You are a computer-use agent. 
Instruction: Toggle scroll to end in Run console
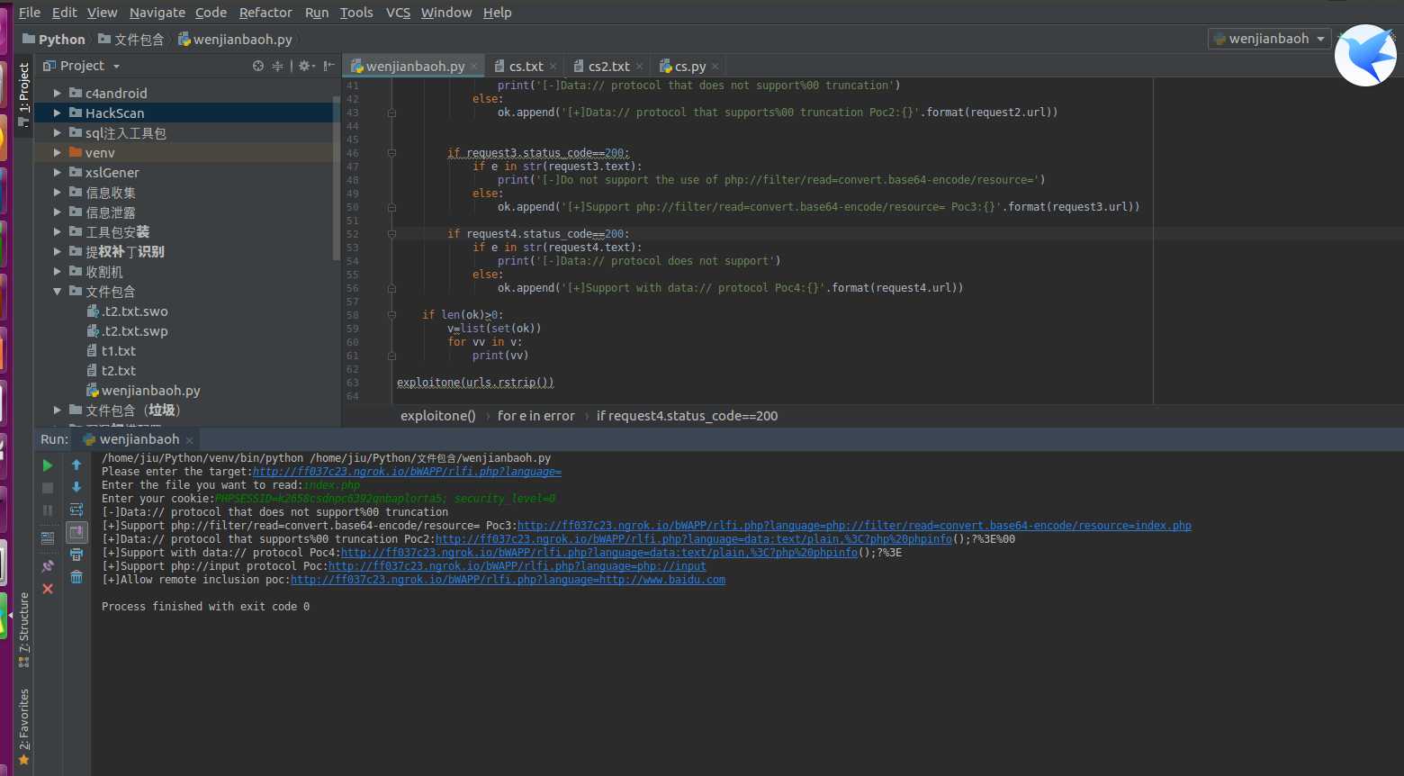76,532
